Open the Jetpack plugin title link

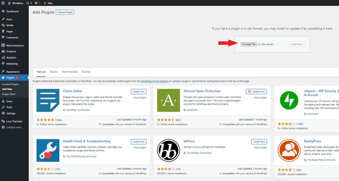[322, 93]
